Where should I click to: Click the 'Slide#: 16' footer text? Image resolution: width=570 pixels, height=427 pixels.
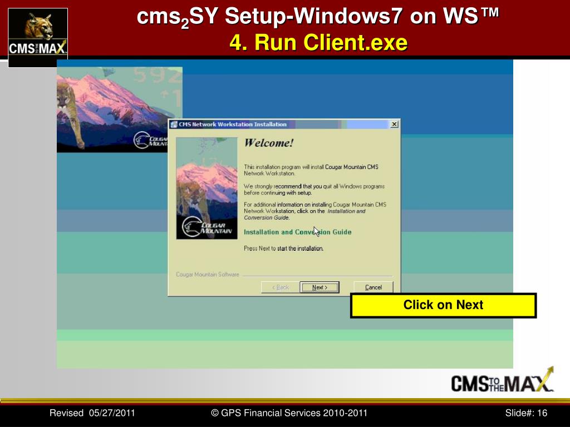526,413
